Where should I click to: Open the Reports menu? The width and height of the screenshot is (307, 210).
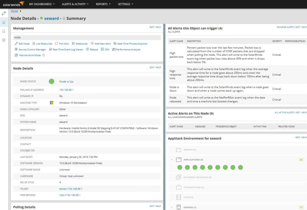pyautogui.click(x=103, y=4)
